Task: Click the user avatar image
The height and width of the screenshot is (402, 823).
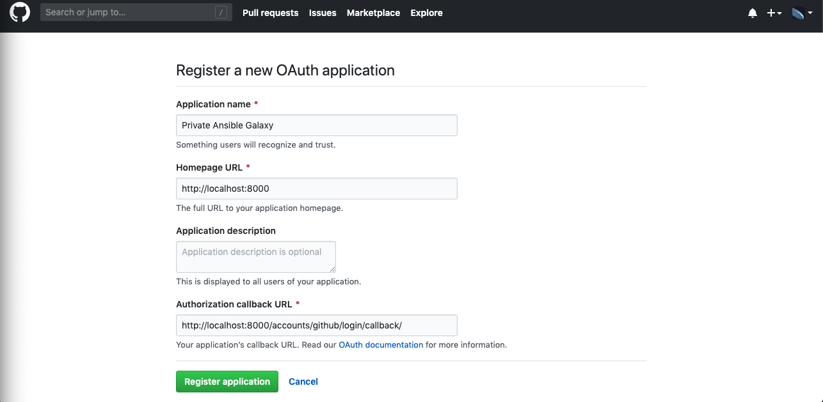Action: point(798,13)
